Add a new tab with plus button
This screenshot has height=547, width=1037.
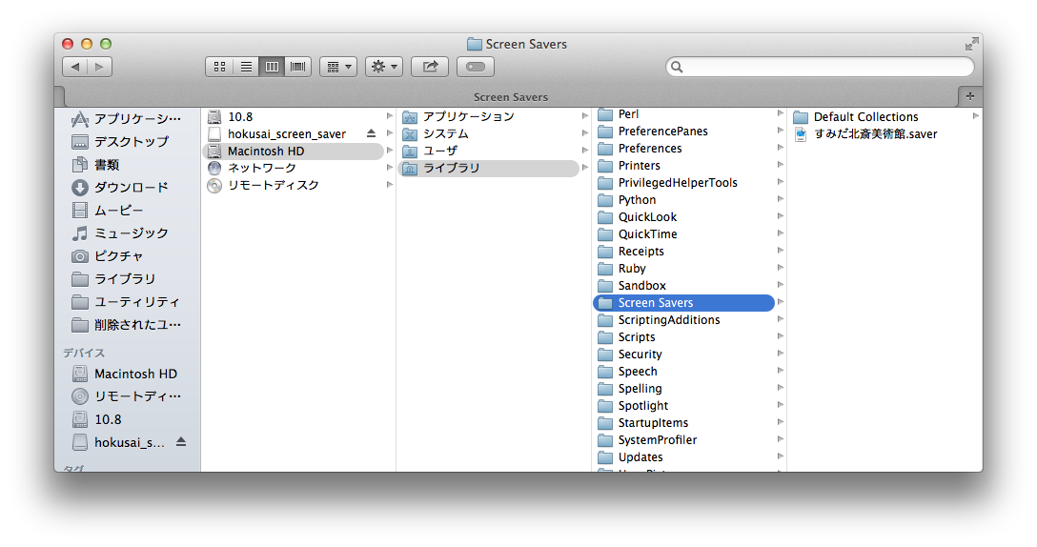pos(970,96)
